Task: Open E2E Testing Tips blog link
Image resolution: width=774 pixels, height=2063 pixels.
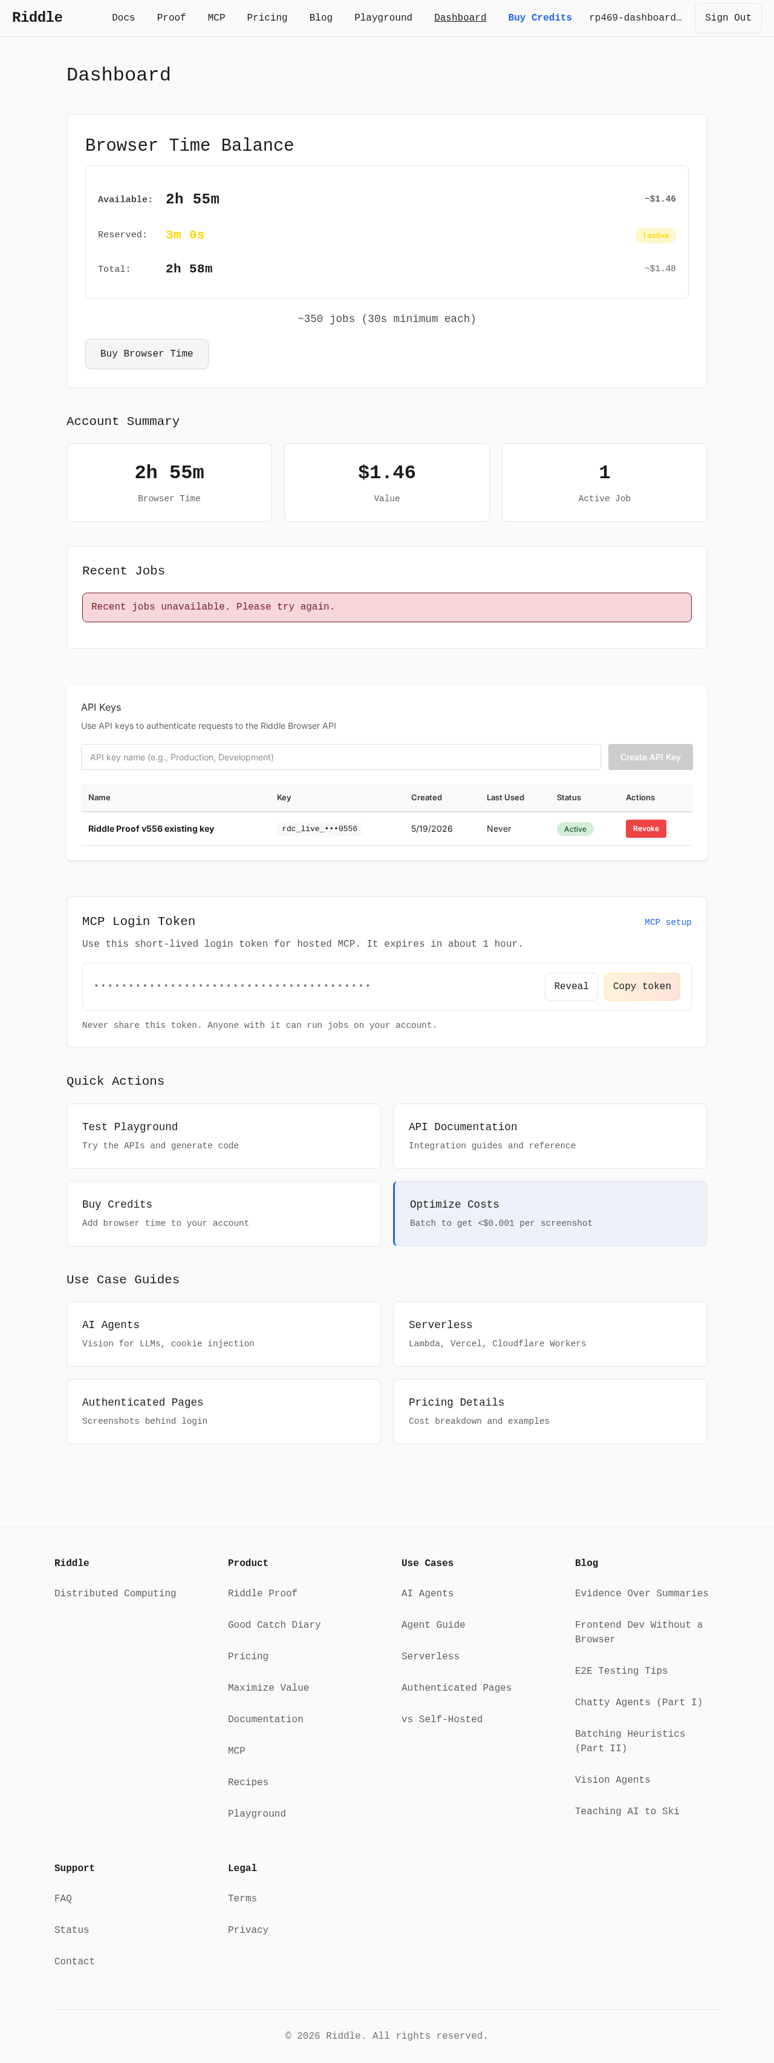Action: (621, 1671)
